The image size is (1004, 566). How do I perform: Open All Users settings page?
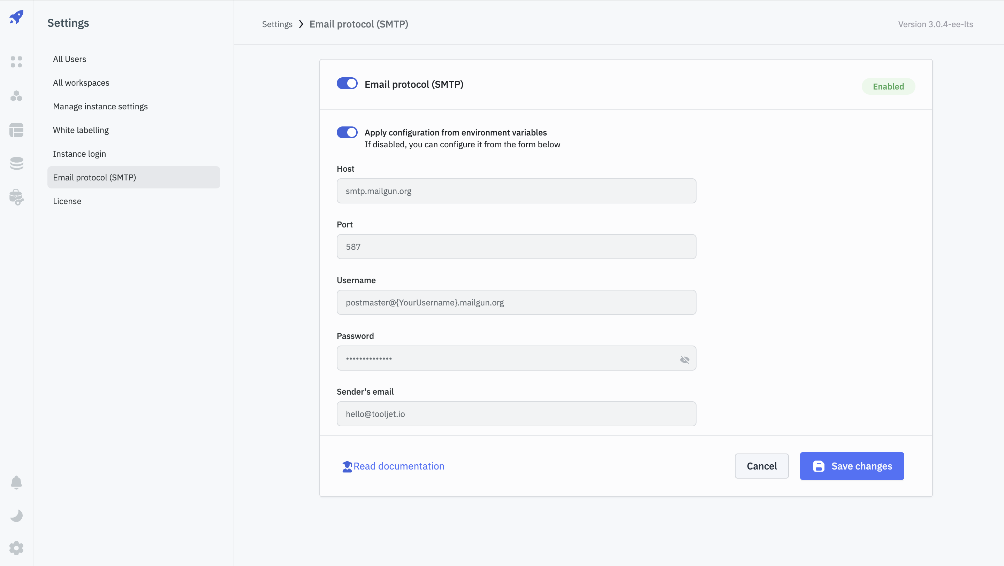[x=70, y=59]
